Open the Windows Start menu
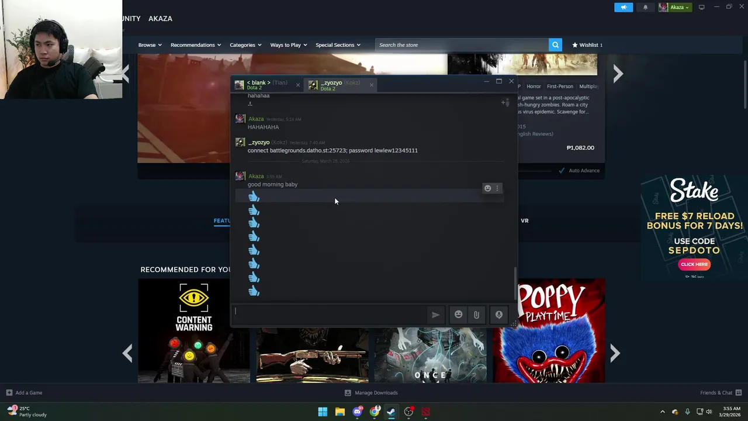 point(323,412)
